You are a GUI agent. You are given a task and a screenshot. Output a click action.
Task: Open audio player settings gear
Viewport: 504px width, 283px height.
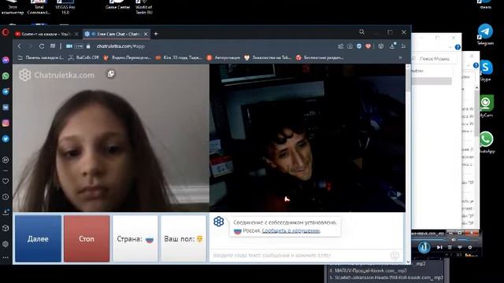[470, 247]
